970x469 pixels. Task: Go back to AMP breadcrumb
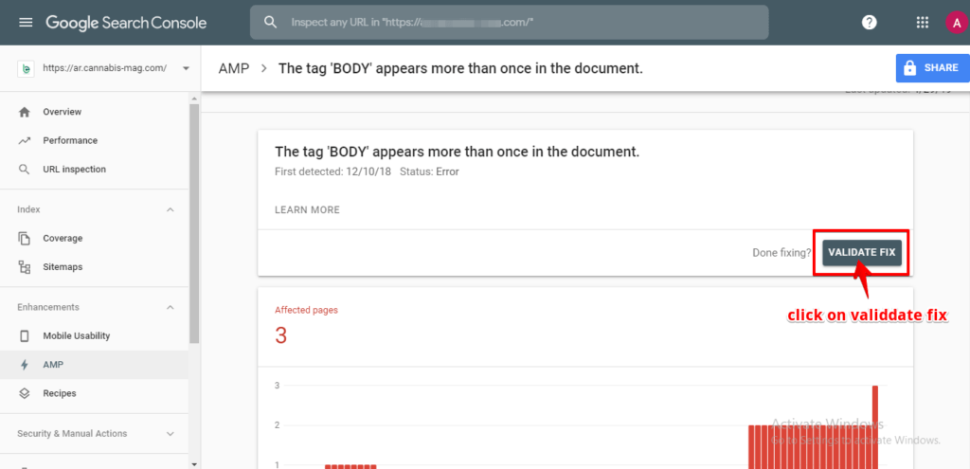[233, 69]
